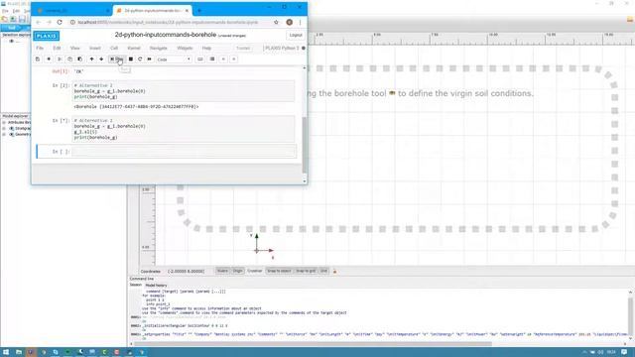635x357 pixels.
Task: Click the notebook vertical scrollbar
Action: [305, 145]
